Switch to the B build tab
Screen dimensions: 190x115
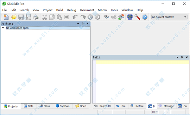point(152,106)
